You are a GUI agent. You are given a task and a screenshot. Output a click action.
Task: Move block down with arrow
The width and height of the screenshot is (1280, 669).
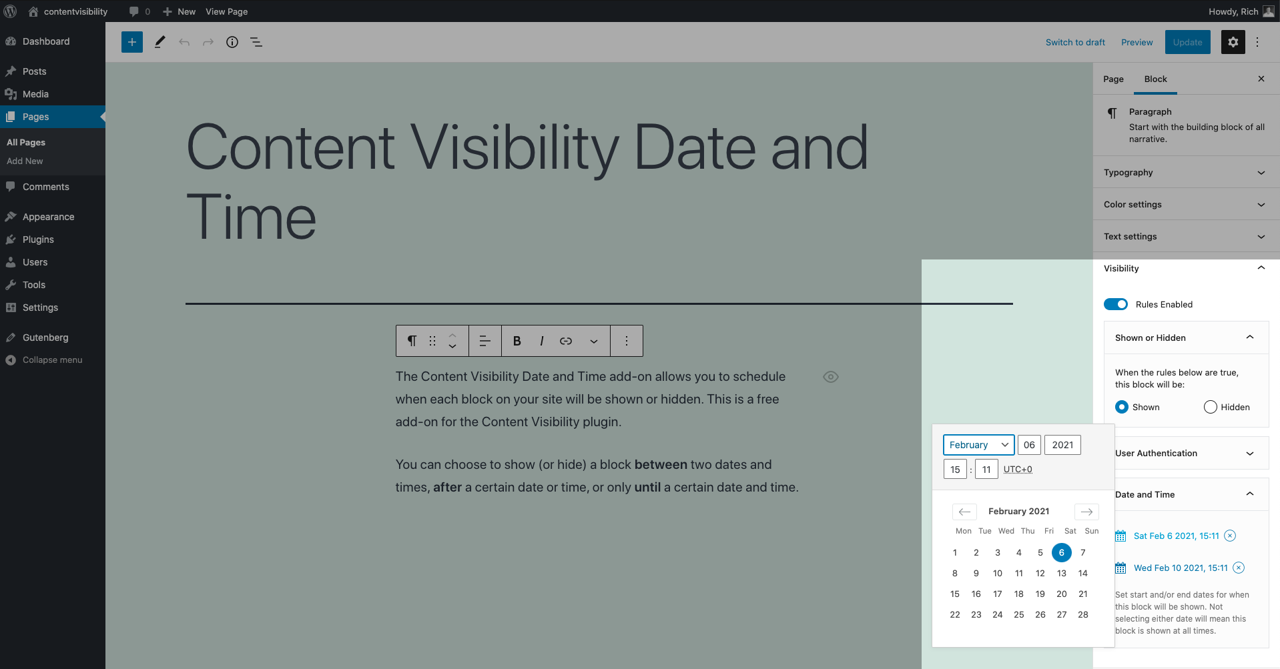click(x=452, y=347)
